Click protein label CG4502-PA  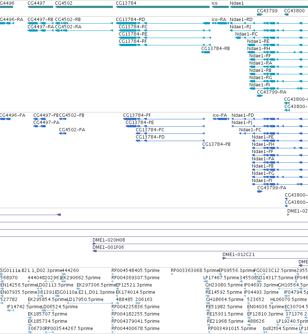[x=72, y=130]
